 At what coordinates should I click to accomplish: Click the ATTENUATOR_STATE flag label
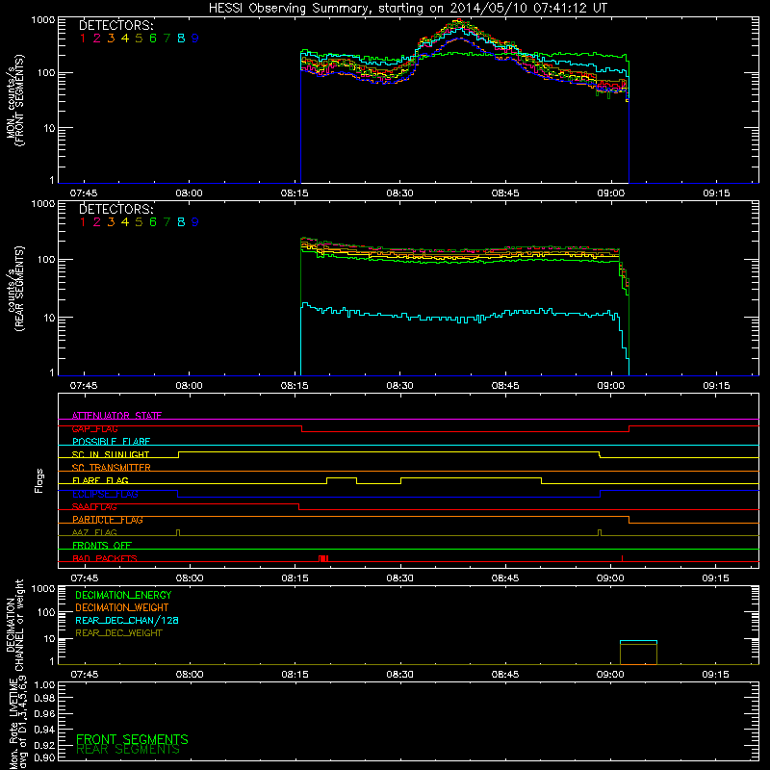click(x=116, y=416)
